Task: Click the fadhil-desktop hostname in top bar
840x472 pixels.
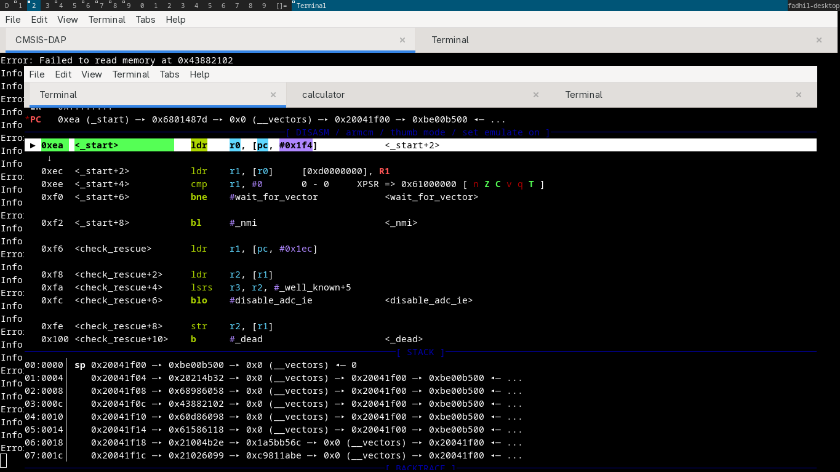Action: [813, 6]
